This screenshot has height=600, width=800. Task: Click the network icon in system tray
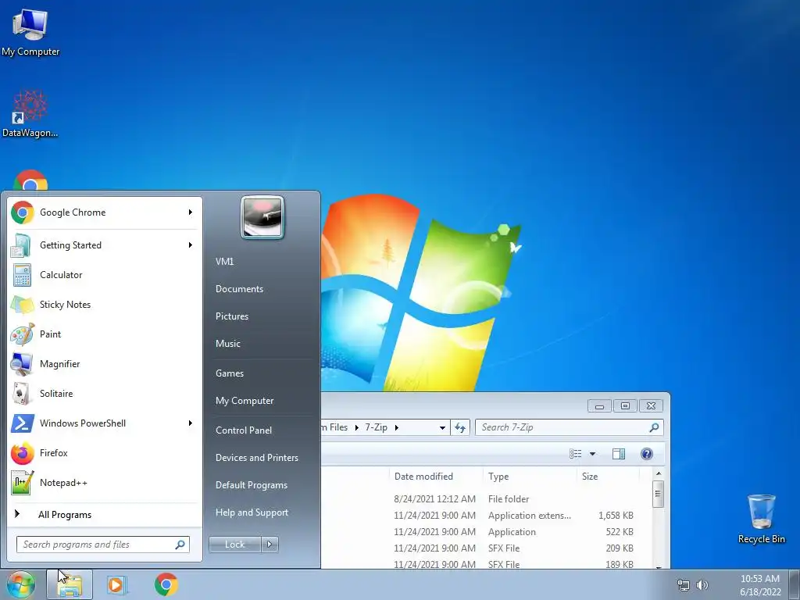[x=683, y=585]
